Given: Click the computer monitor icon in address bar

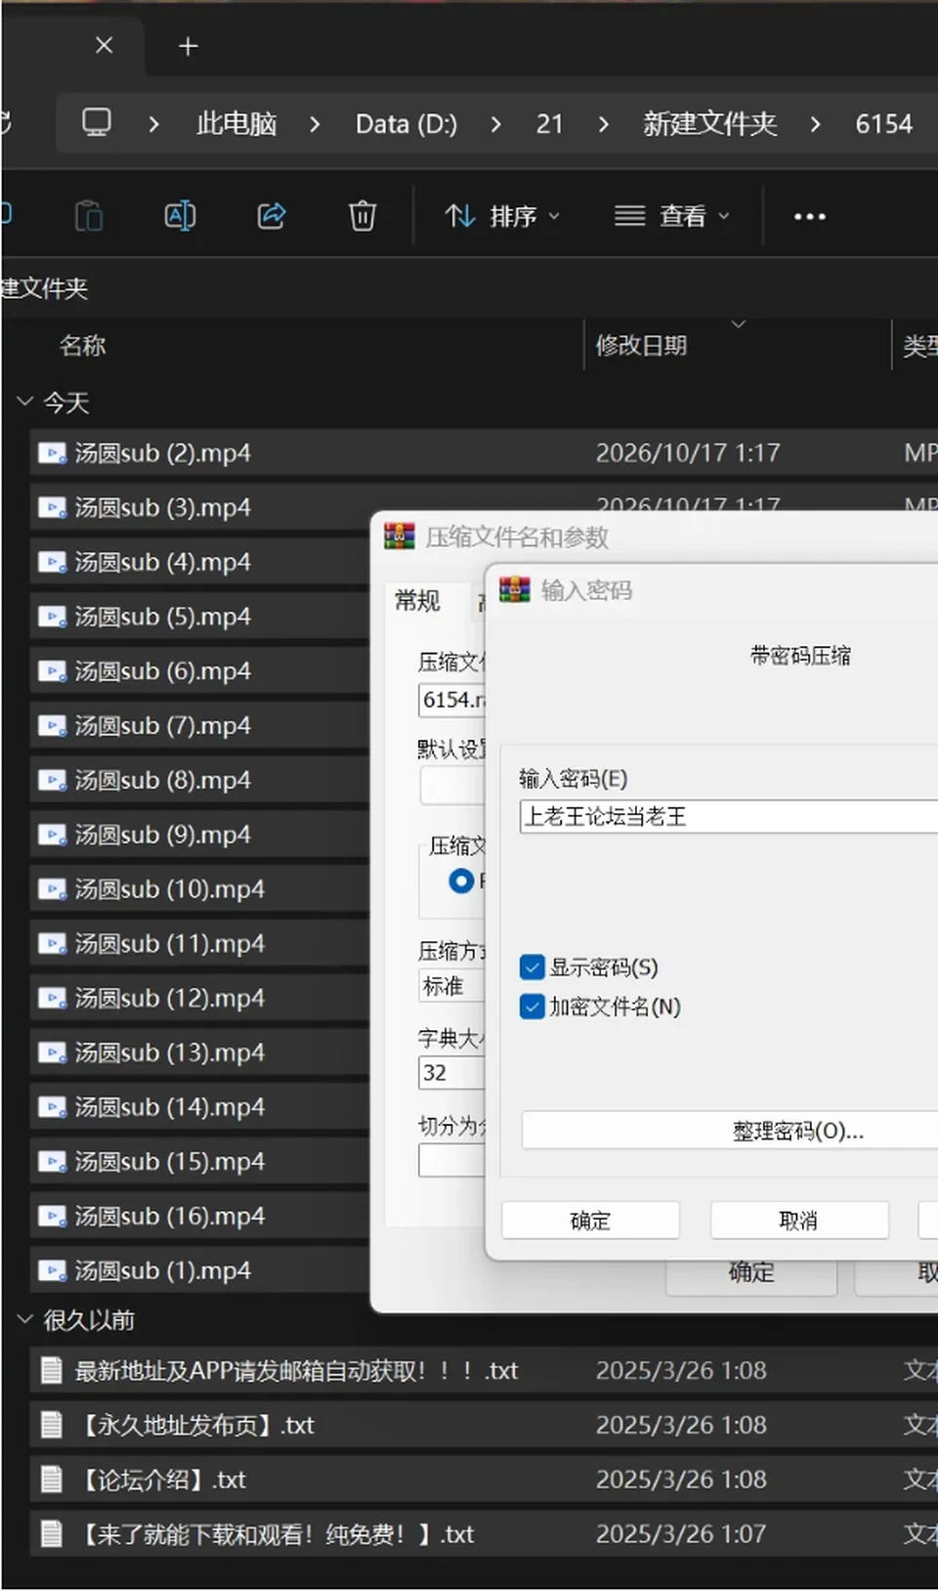Looking at the screenshot, I should [x=96, y=123].
